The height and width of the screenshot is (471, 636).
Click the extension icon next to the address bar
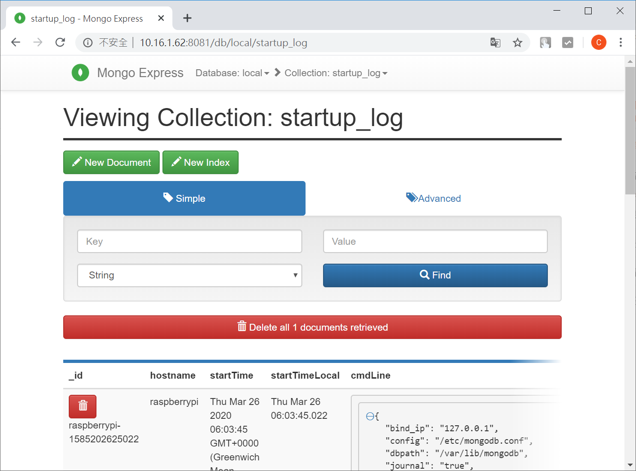[x=546, y=42]
